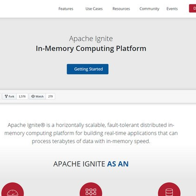Viewport: 196px width, 196px height.
Task: Click the fork icon in Fork button
Action: click(7, 96)
